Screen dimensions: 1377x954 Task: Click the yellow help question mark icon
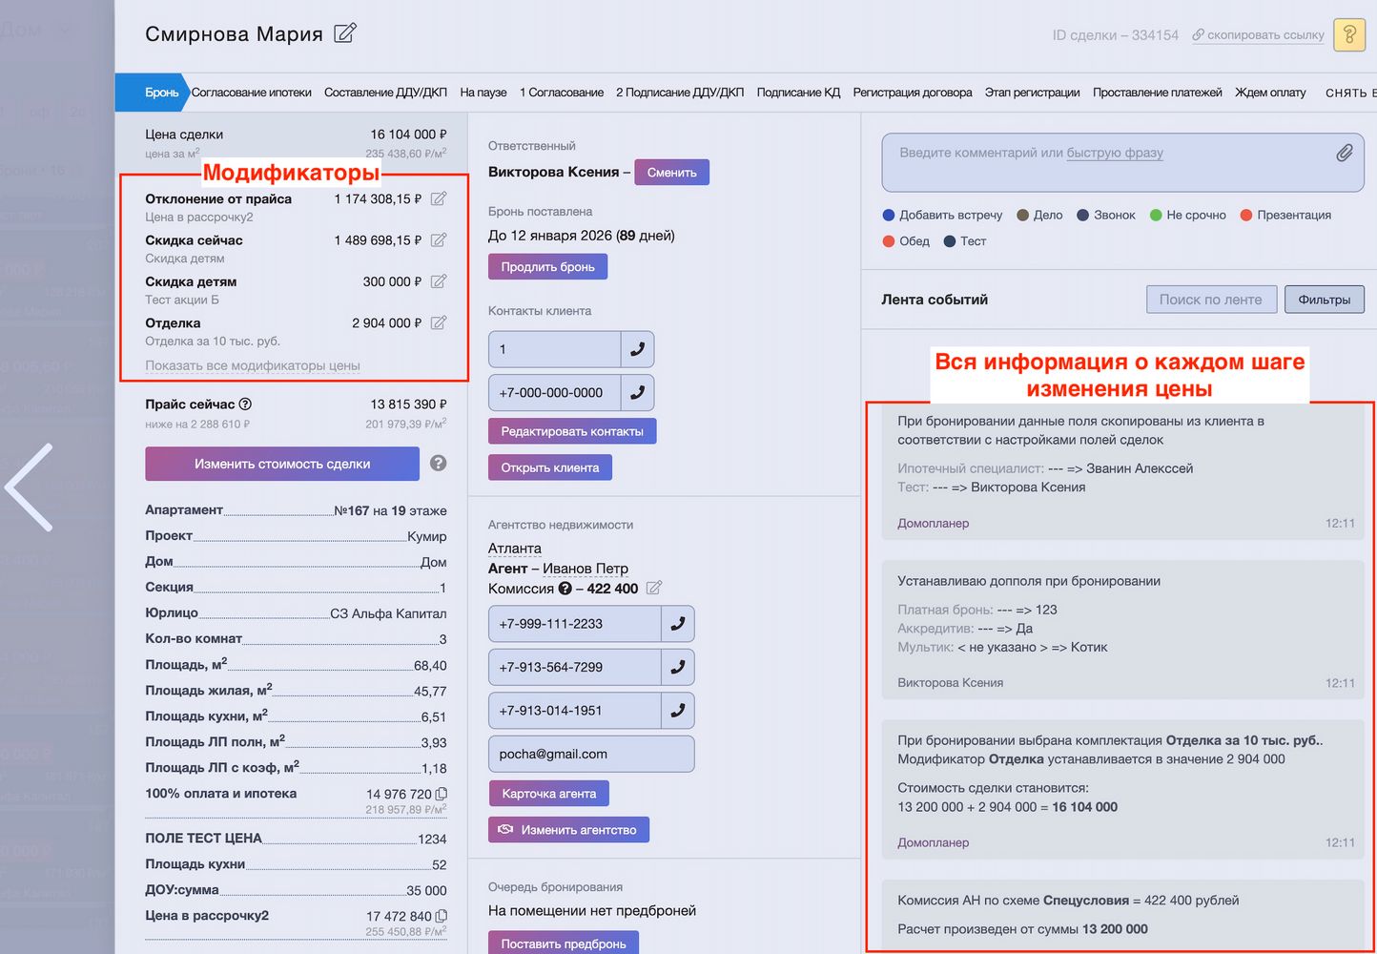pos(1349,35)
